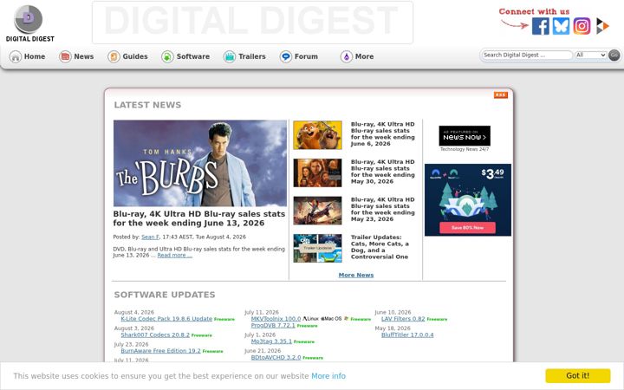The width and height of the screenshot is (624, 390).
Task: Open The 'Burbs featured news image
Action: click(x=200, y=163)
